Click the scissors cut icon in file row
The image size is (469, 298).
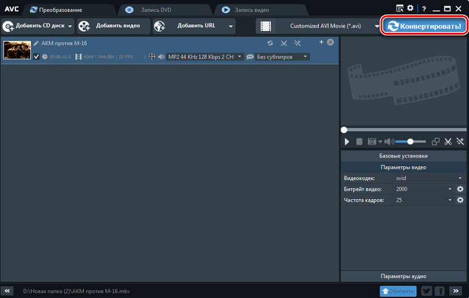pyautogui.click(x=284, y=43)
